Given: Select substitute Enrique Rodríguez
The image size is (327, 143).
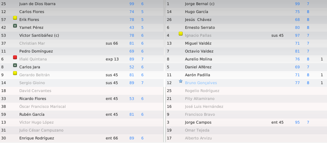Looking at the screenshot, I should 82,138.
